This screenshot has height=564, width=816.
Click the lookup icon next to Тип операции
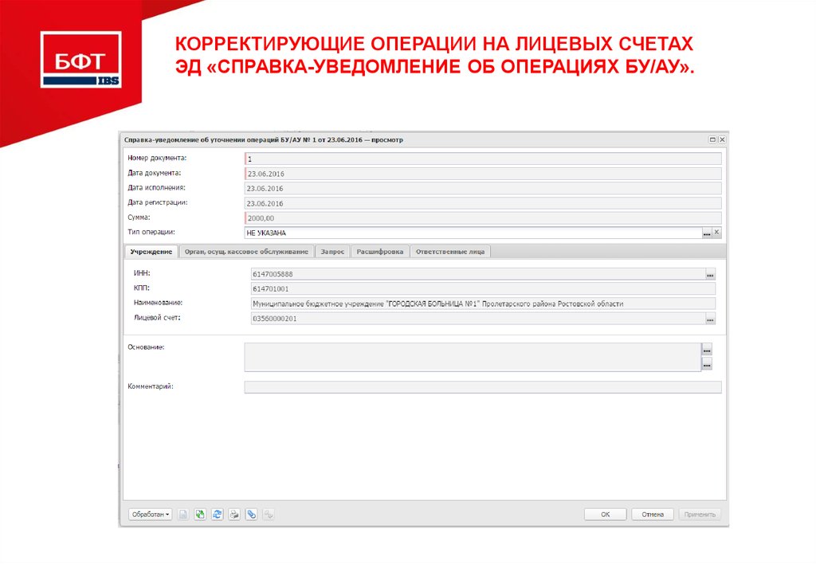point(707,233)
